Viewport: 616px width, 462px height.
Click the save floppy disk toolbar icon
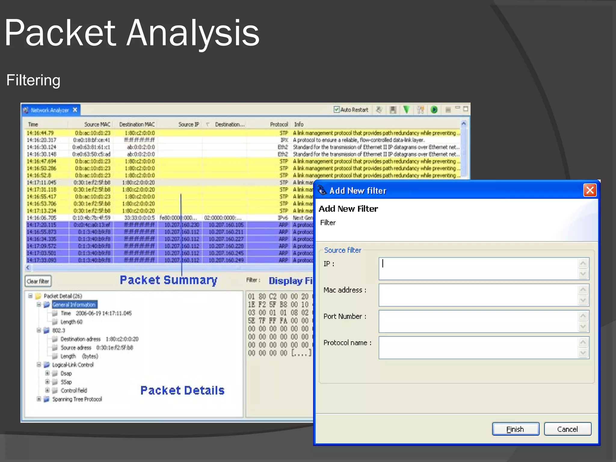[393, 110]
